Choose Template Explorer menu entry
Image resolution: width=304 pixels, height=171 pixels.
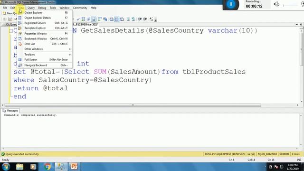[x=45, y=28]
